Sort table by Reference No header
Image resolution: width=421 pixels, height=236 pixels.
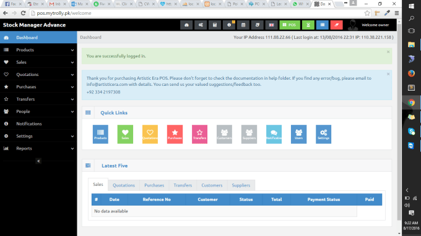coord(157,200)
